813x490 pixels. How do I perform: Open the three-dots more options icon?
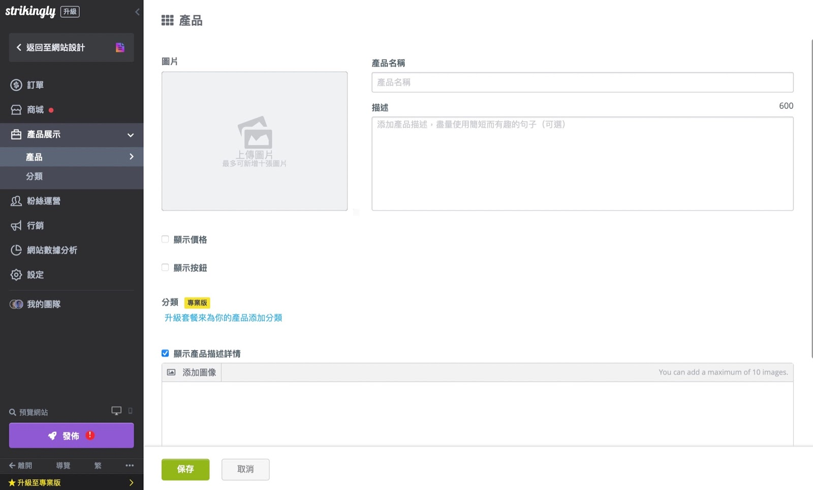click(x=130, y=465)
